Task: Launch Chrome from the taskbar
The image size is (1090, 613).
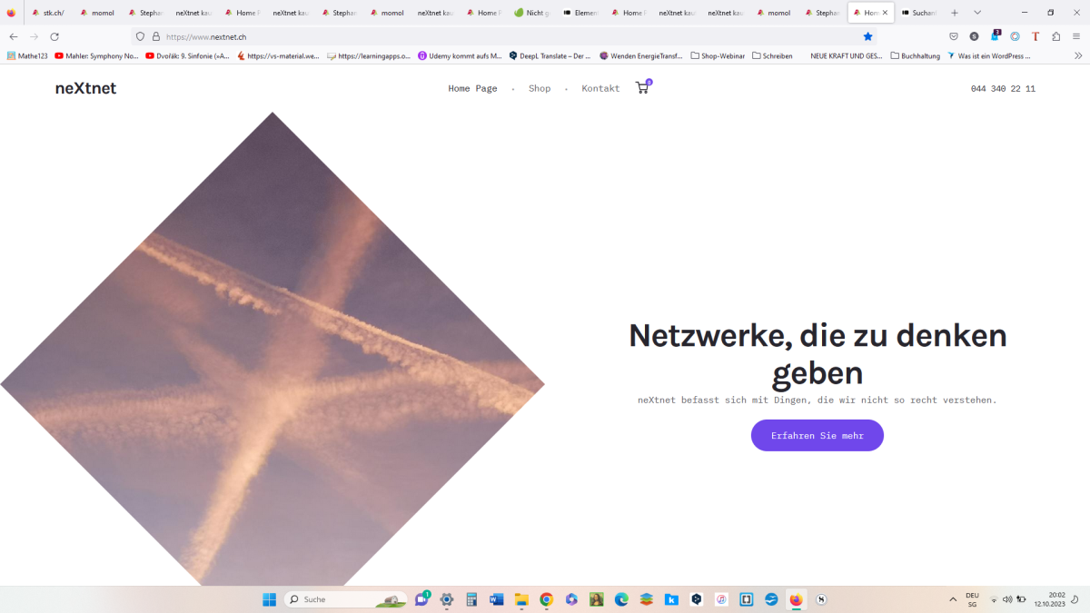Action: pos(546,599)
